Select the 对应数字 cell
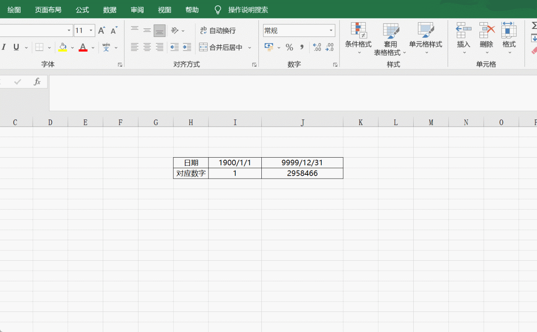The image size is (537, 332). pos(191,173)
